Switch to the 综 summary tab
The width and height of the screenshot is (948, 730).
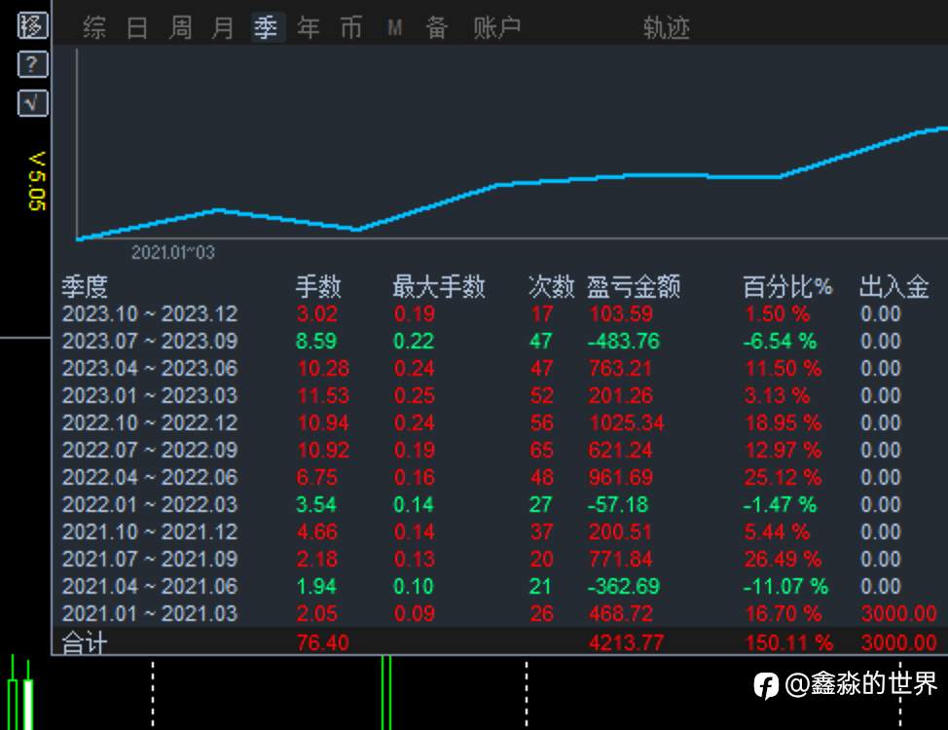[94, 27]
